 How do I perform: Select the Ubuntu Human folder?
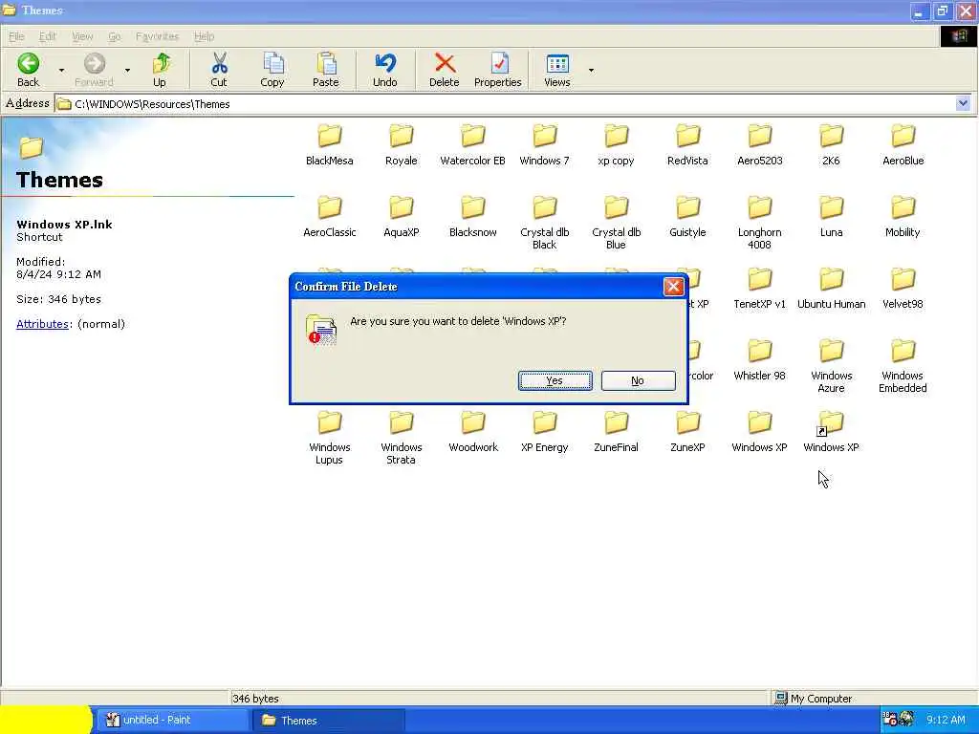click(831, 289)
